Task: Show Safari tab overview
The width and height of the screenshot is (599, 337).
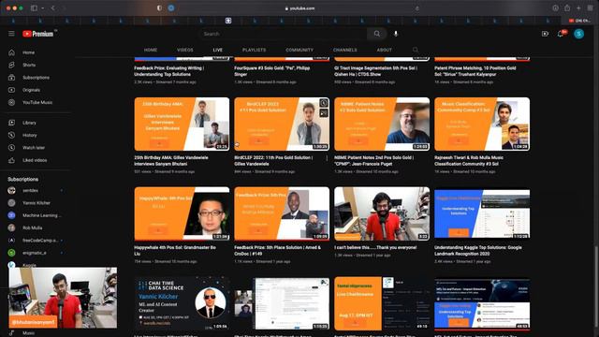Action: [x=591, y=8]
